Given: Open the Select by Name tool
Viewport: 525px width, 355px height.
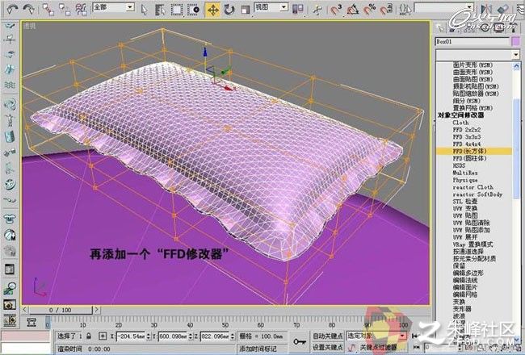Looking at the screenshot, I should [x=161, y=10].
